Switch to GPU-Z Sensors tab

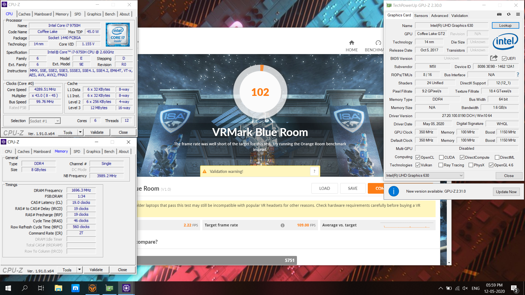pos(421,16)
